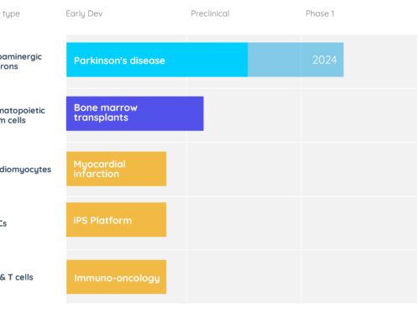
Task: Click the Preclinical column header
Action: coord(210,13)
